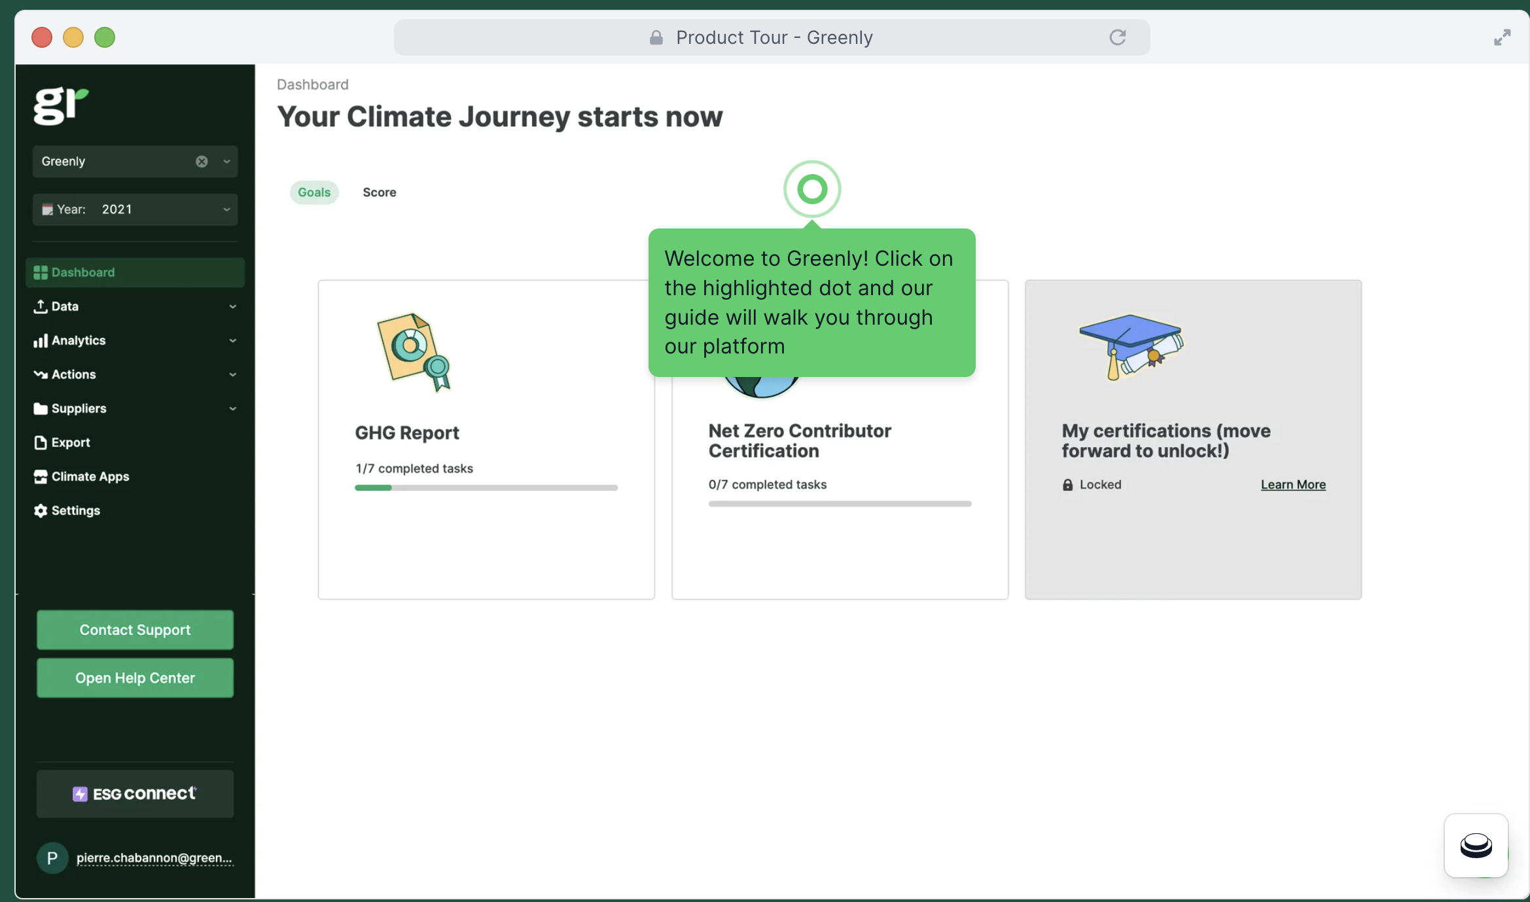The width and height of the screenshot is (1530, 902).
Task: Follow the Learn More link
Action: 1292,485
